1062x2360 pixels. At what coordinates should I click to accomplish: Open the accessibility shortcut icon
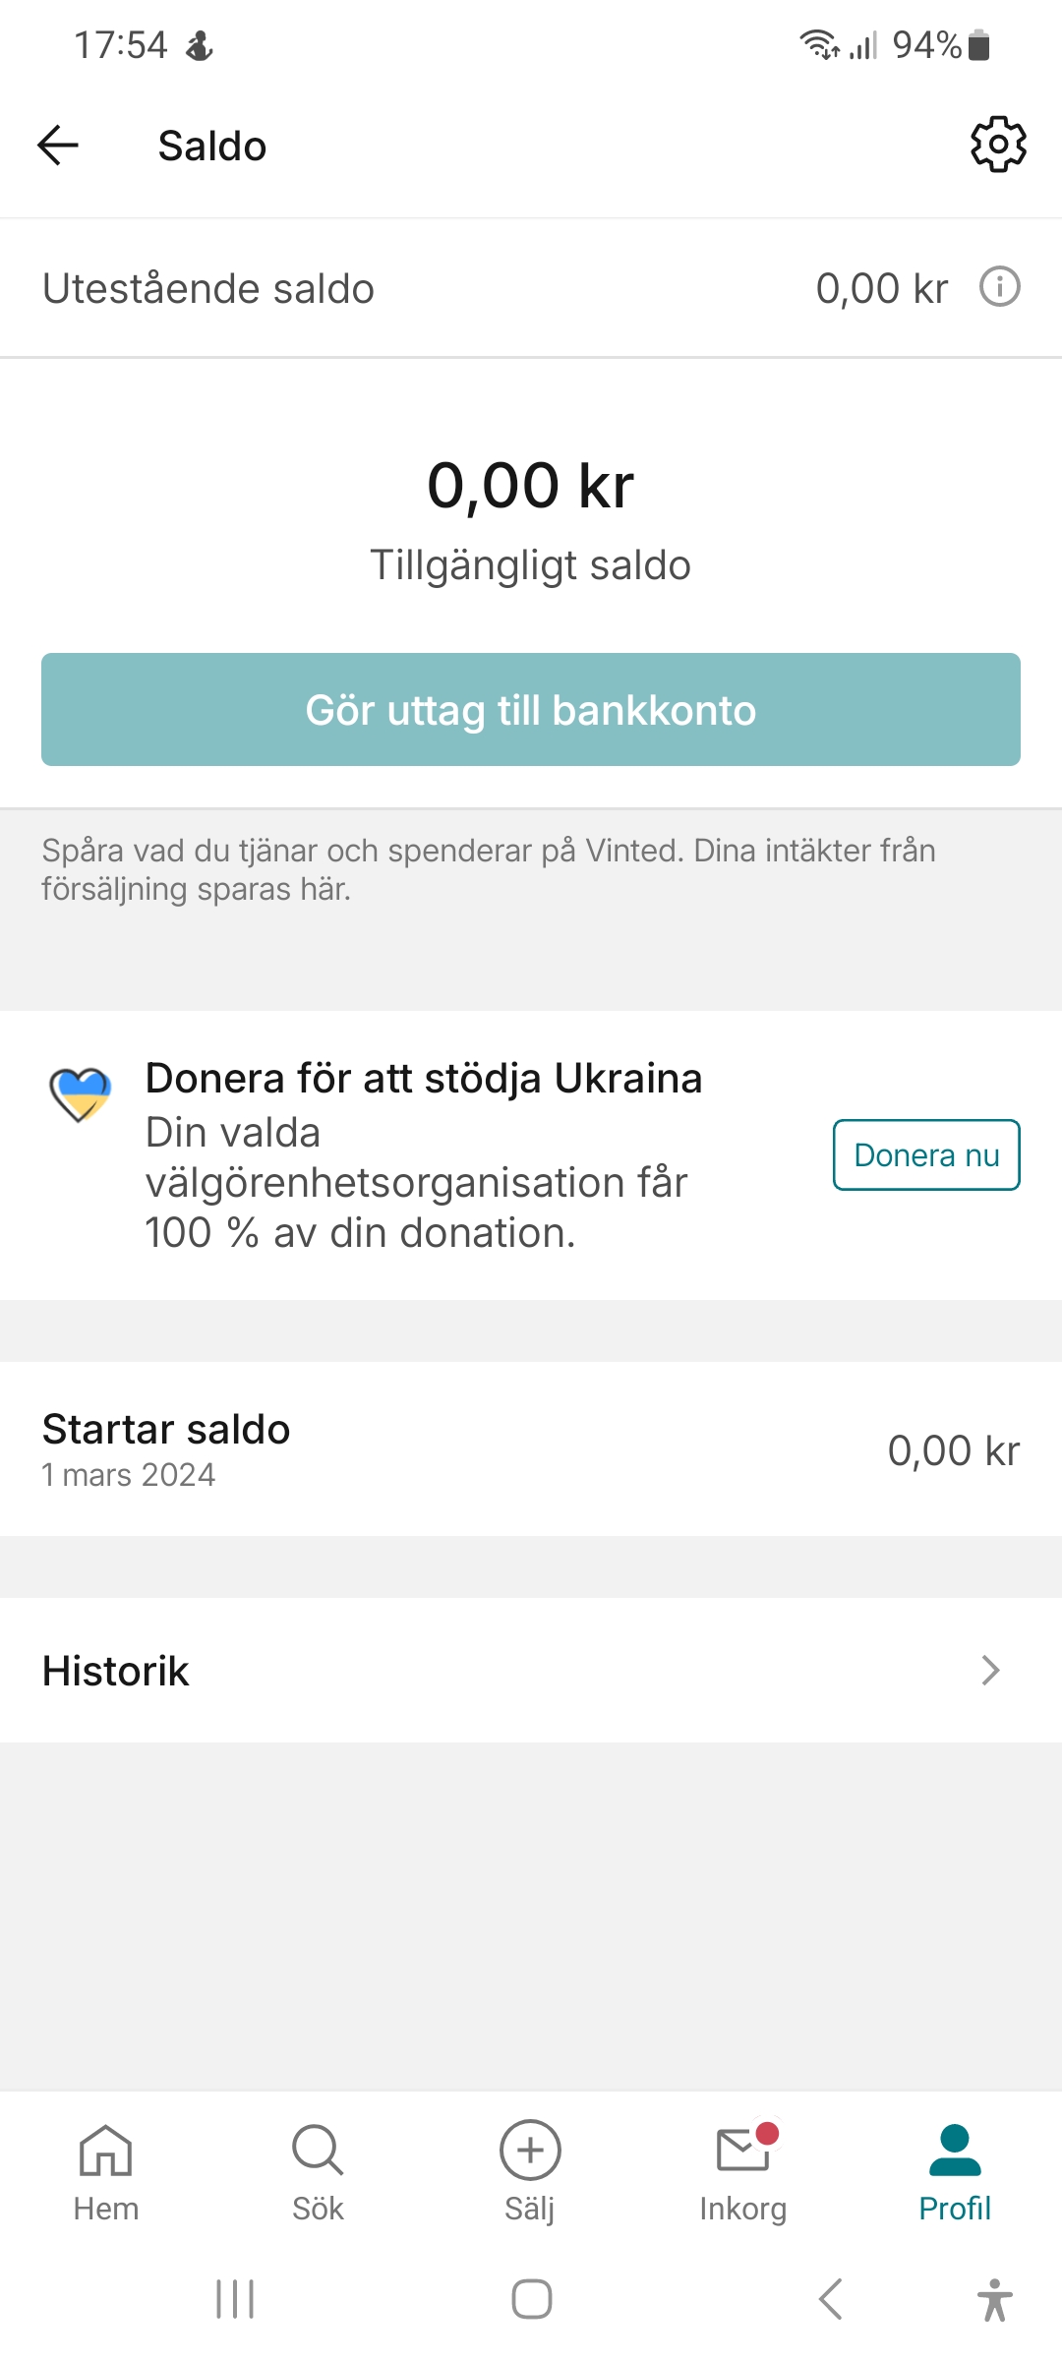[x=995, y=2299]
